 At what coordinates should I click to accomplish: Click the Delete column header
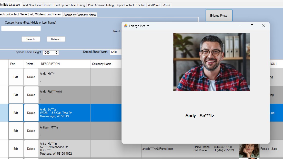coord(31,64)
